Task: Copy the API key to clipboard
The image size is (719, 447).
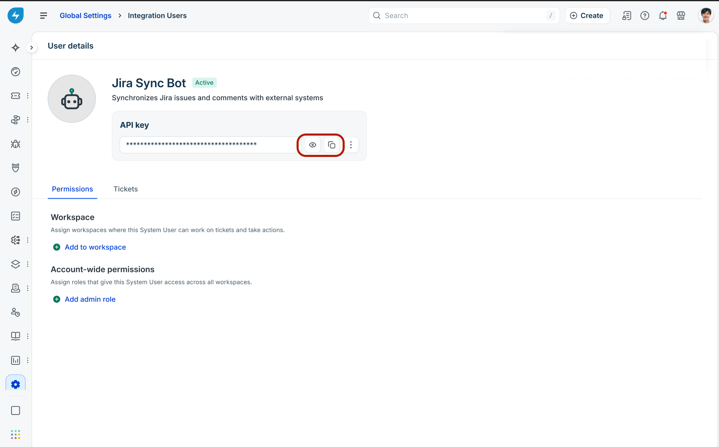Action: point(332,145)
